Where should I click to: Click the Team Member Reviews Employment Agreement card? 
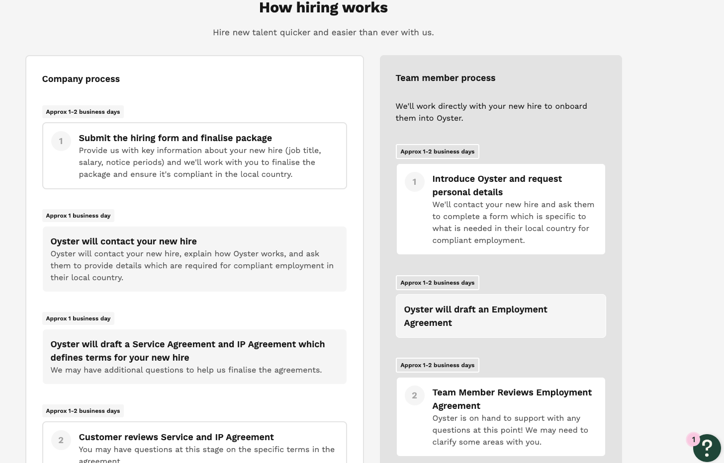[501, 416]
